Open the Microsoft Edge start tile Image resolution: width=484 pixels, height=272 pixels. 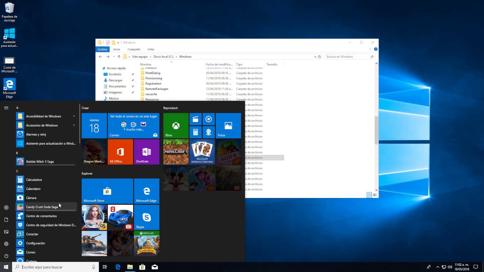pyautogui.click(x=146, y=191)
